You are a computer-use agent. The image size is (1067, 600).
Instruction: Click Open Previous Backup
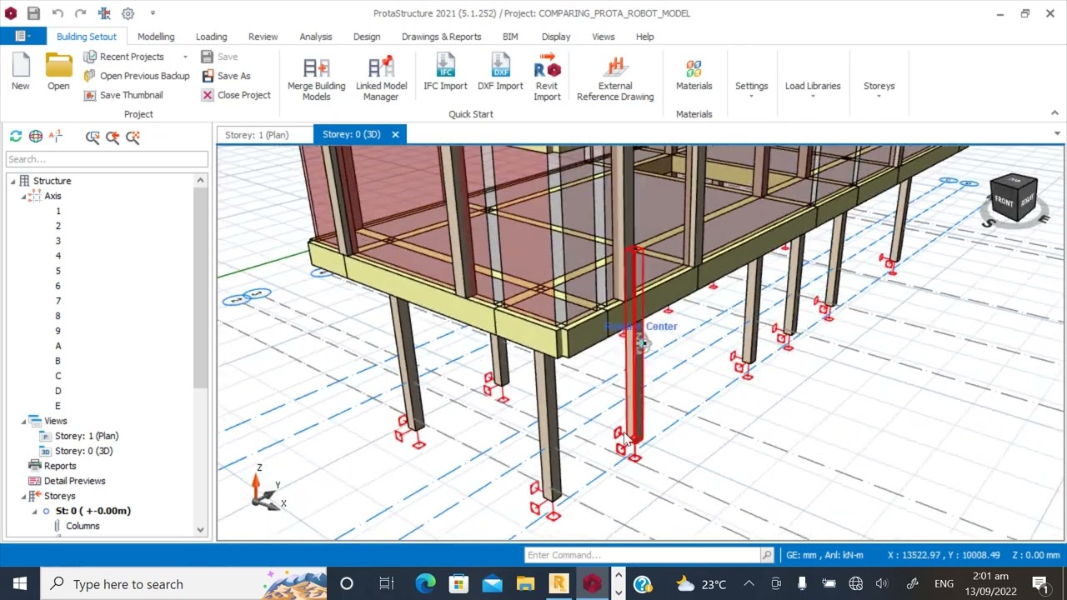pyautogui.click(x=137, y=76)
